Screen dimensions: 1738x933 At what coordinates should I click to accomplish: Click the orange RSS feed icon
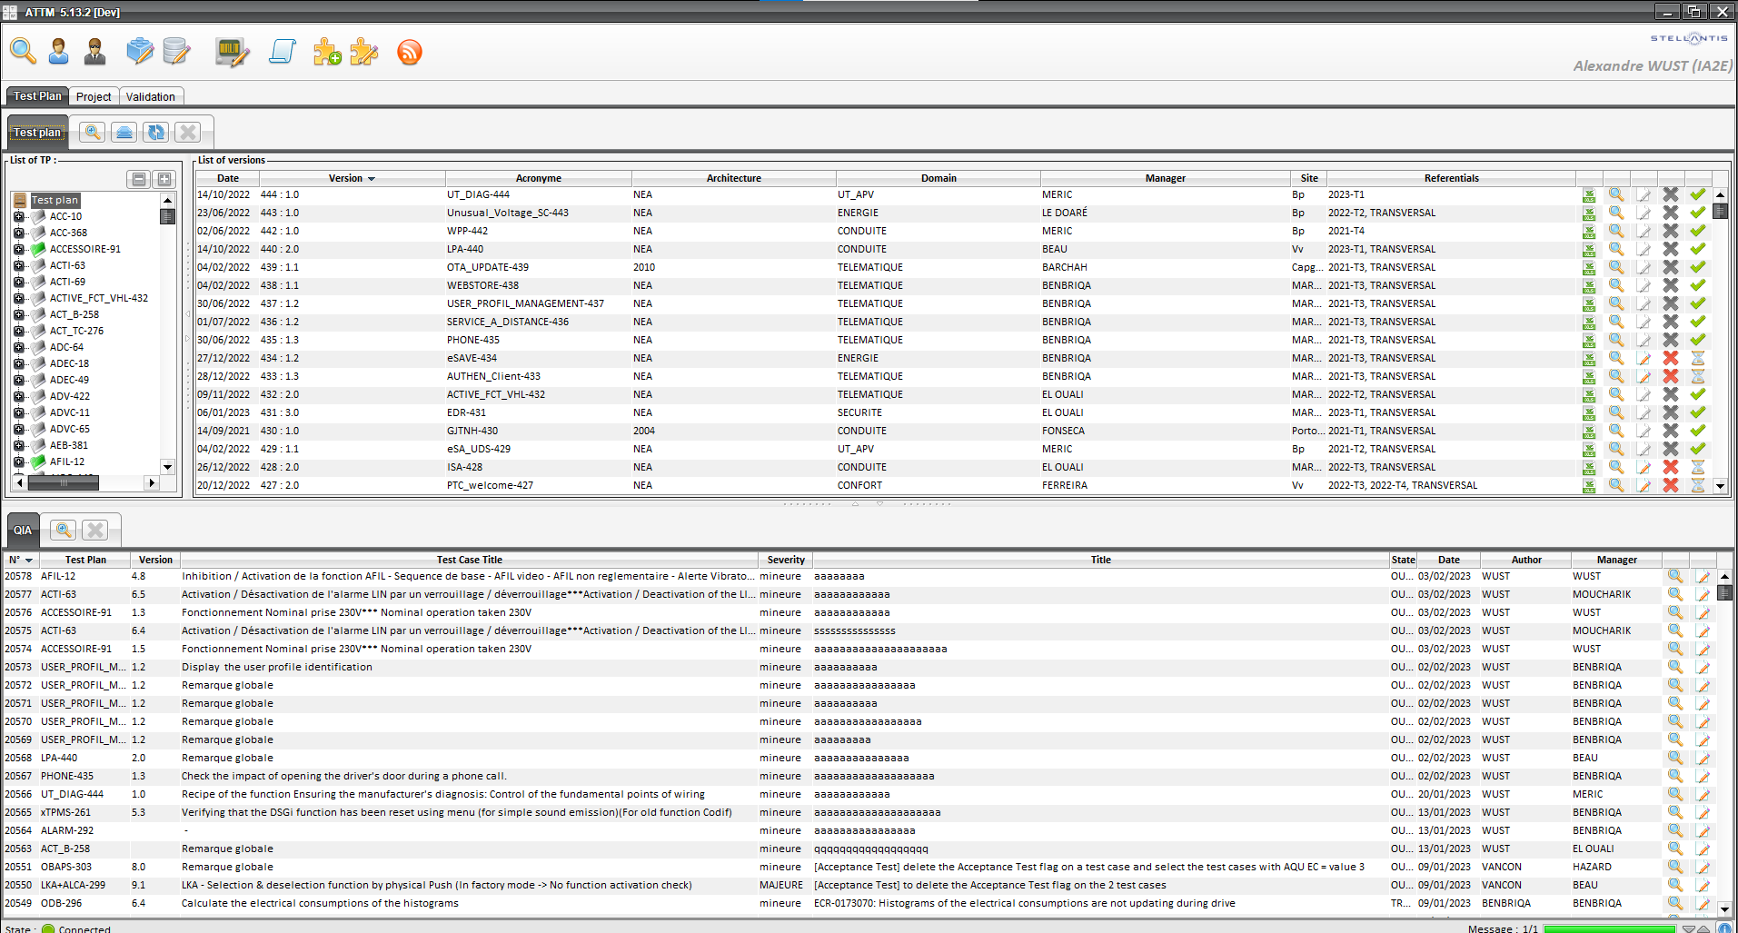409,53
